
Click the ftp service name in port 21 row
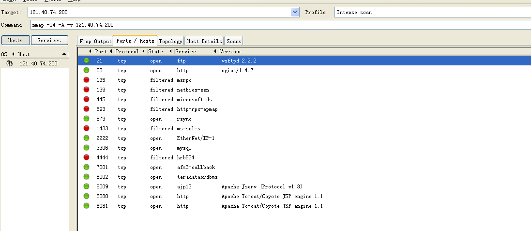tap(181, 61)
